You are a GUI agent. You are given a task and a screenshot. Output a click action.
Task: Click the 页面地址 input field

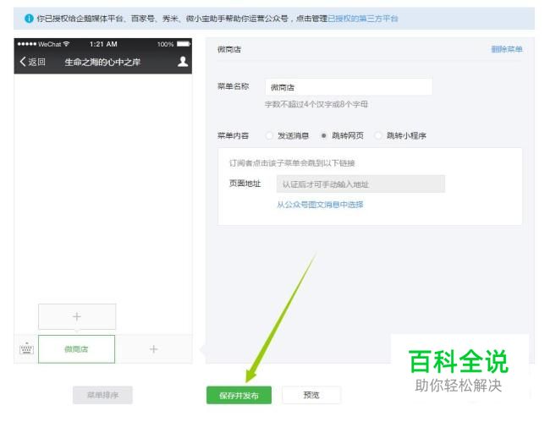pos(360,184)
